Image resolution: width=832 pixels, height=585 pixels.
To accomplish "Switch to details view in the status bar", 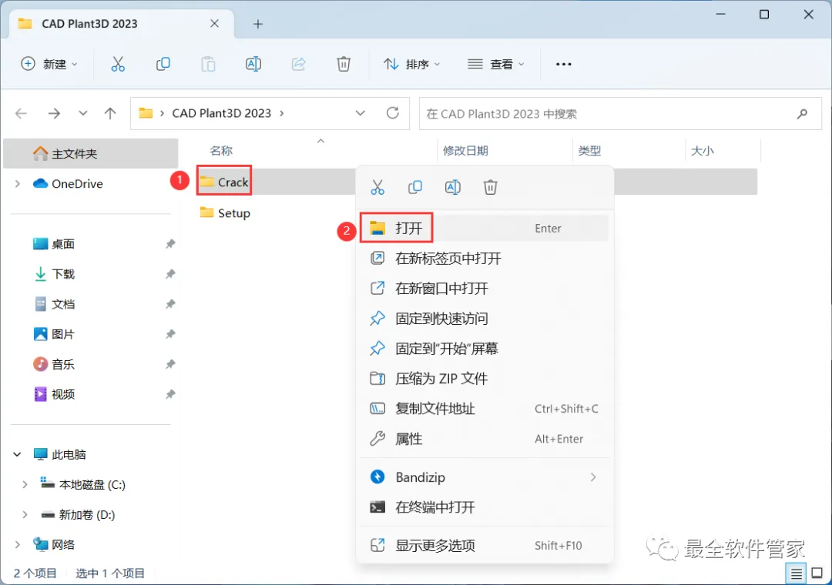I will coord(796,573).
